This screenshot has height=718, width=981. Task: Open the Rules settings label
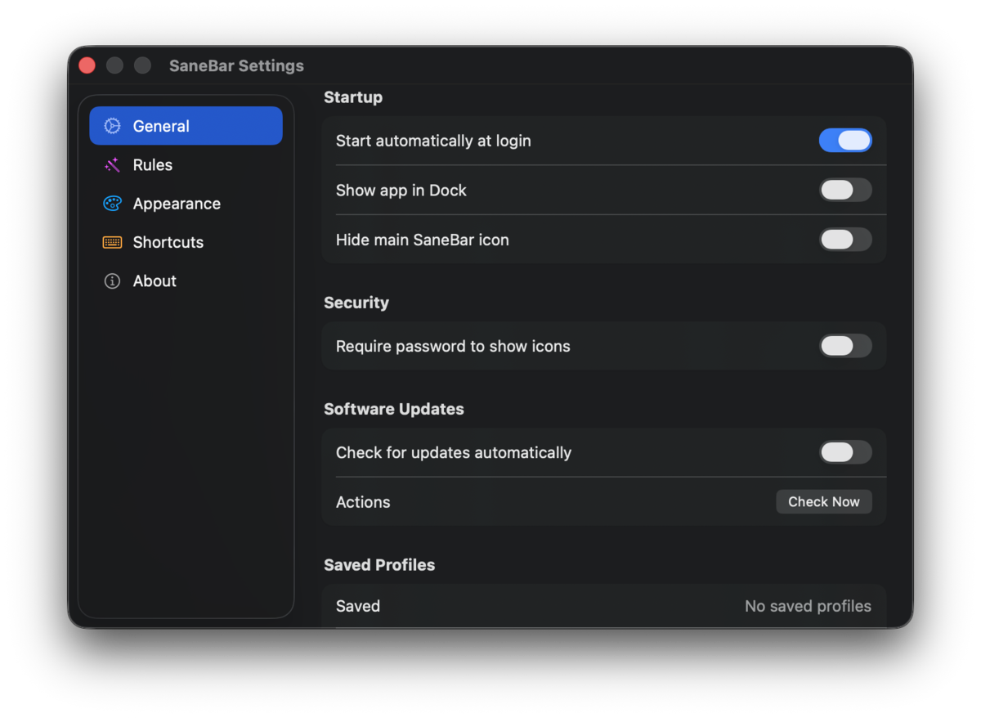[x=153, y=164]
